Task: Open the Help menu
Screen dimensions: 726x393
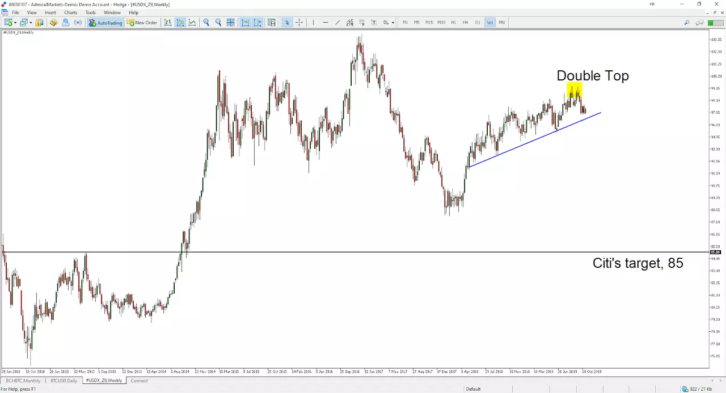Action: (134, 12)
